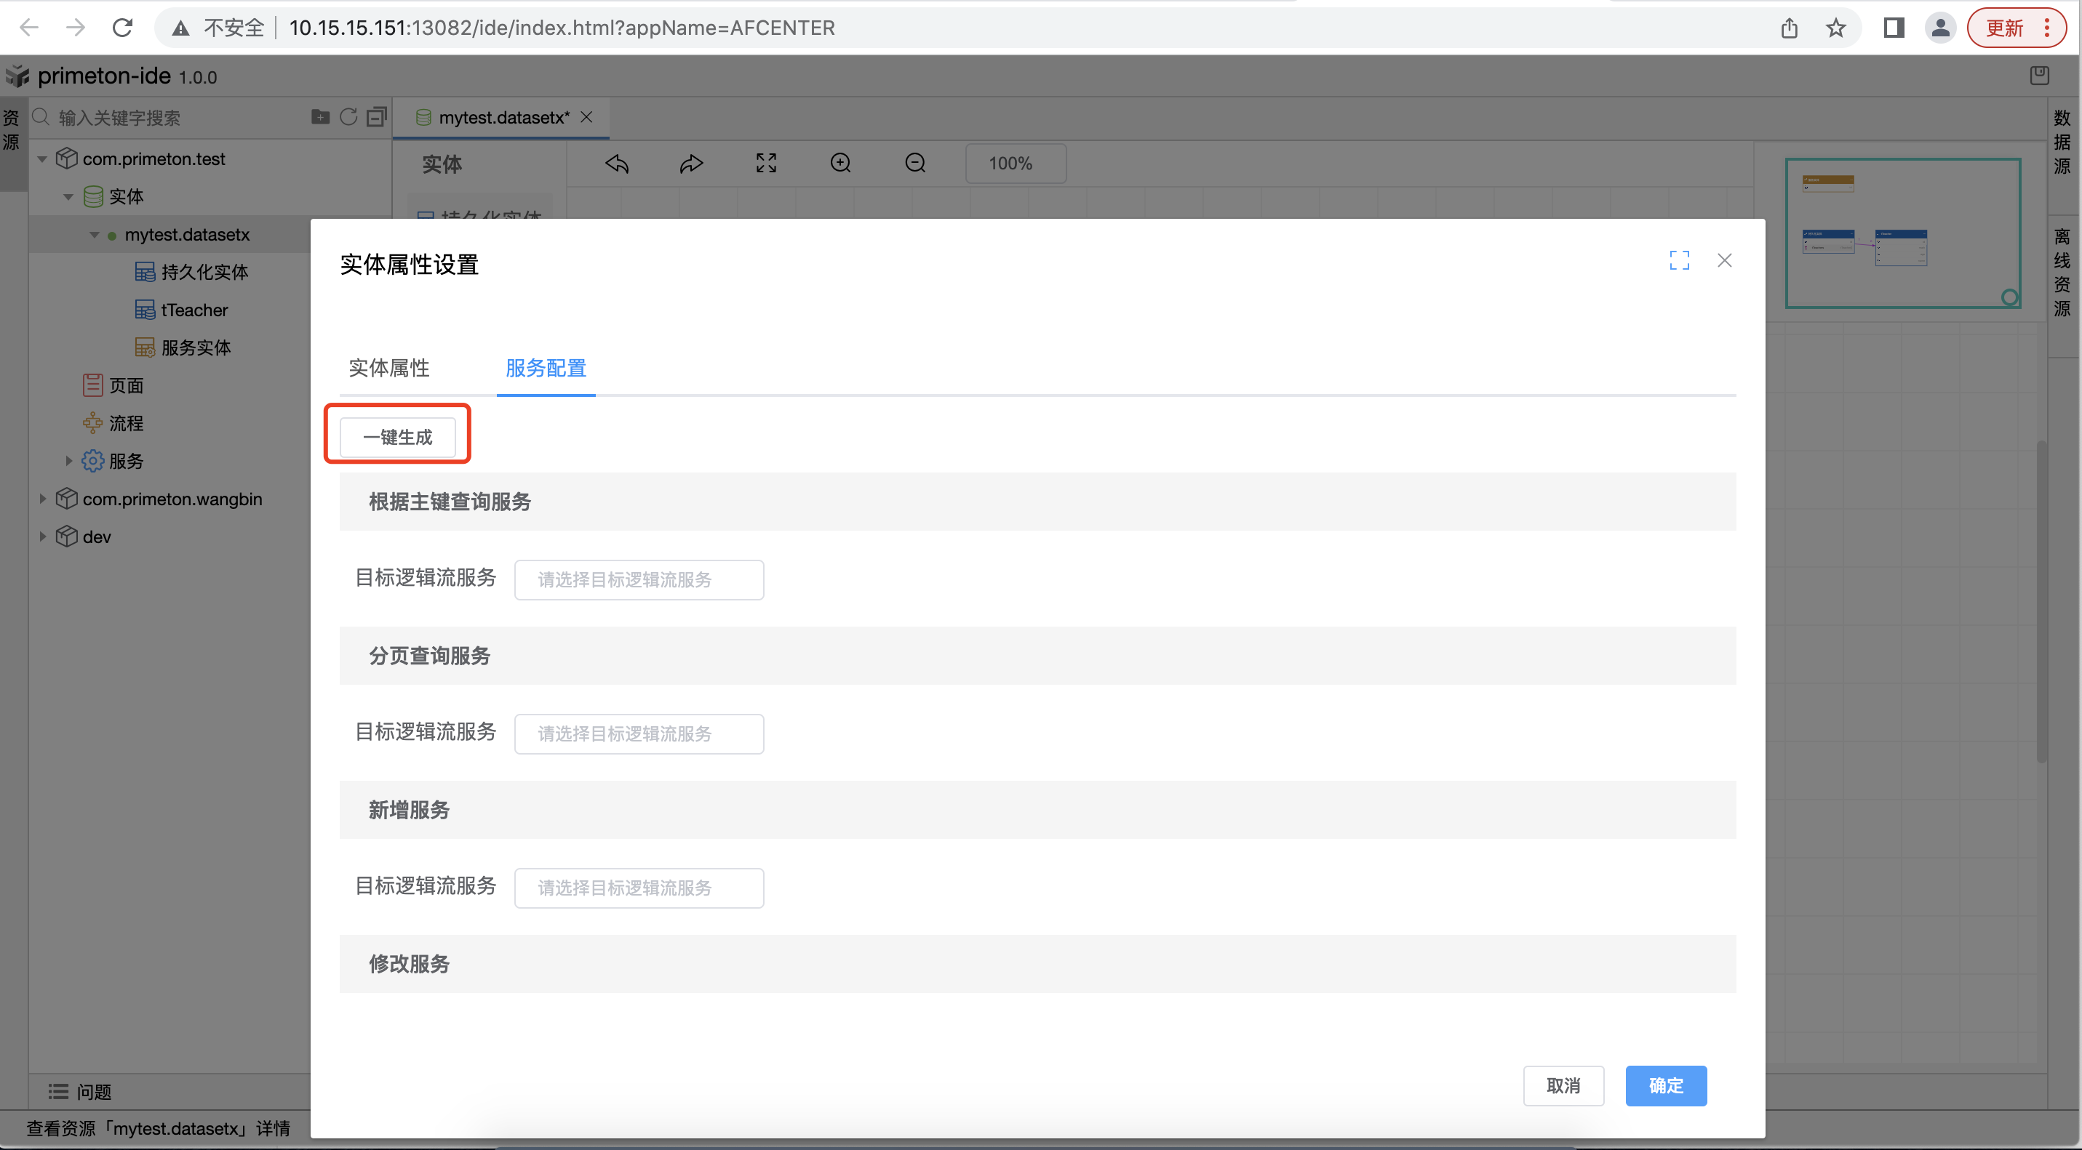Viewport: 2082px width, 1150px height.
Task: Click the fullscreen icon in dialog header
Action: (x=1679, y=260)
